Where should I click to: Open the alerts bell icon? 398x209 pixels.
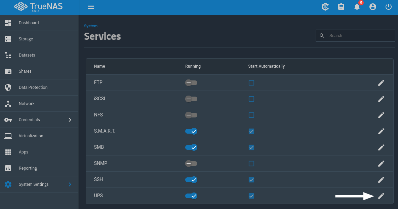pyautogui.click(x=357, y=7)
